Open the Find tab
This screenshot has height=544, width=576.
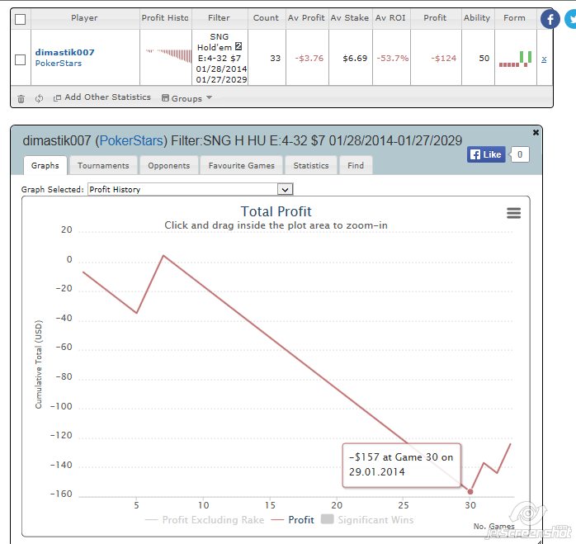(x=356, y=165)
